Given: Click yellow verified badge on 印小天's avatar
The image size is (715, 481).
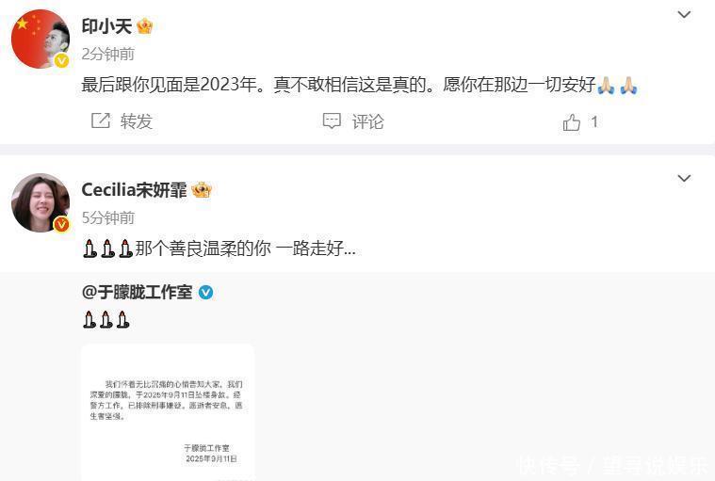Looking at the screenshot, I should pos(61,60).
